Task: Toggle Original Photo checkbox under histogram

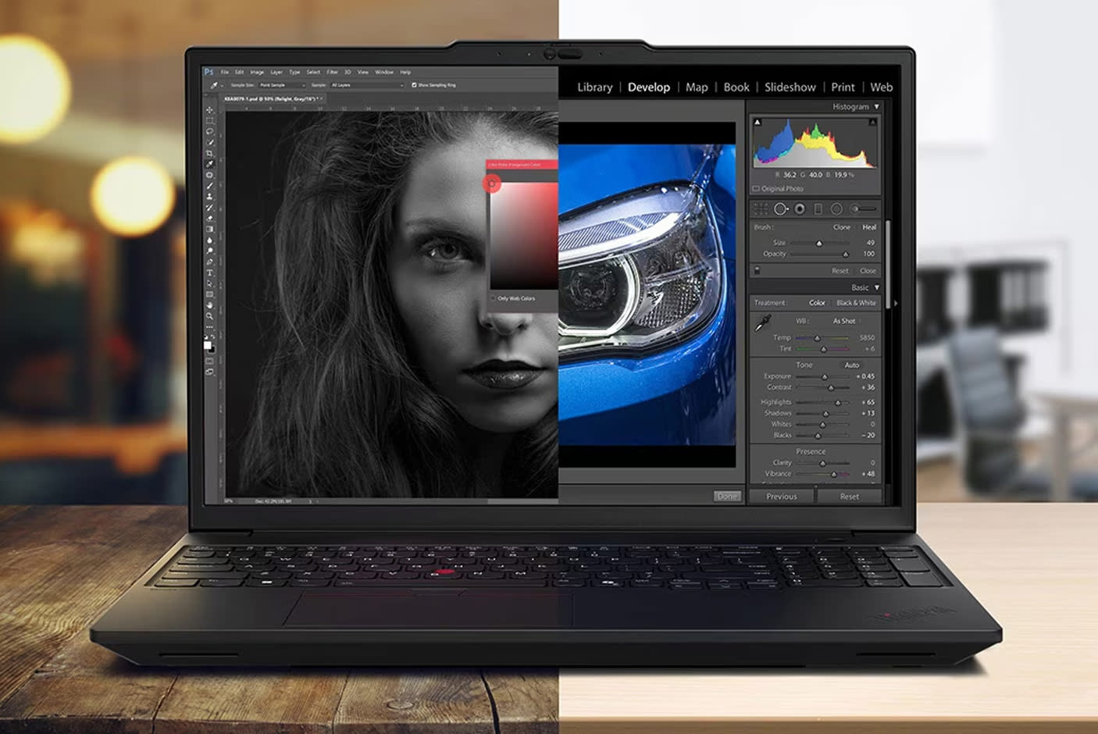Action: (756, 189)
